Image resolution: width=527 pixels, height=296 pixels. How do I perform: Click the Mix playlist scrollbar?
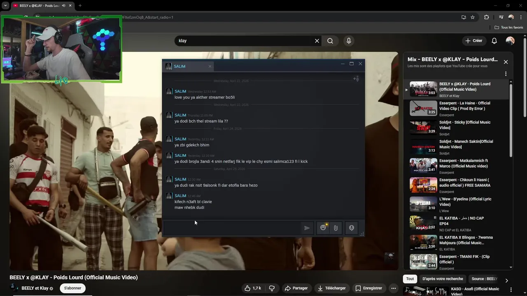point(511,120)
